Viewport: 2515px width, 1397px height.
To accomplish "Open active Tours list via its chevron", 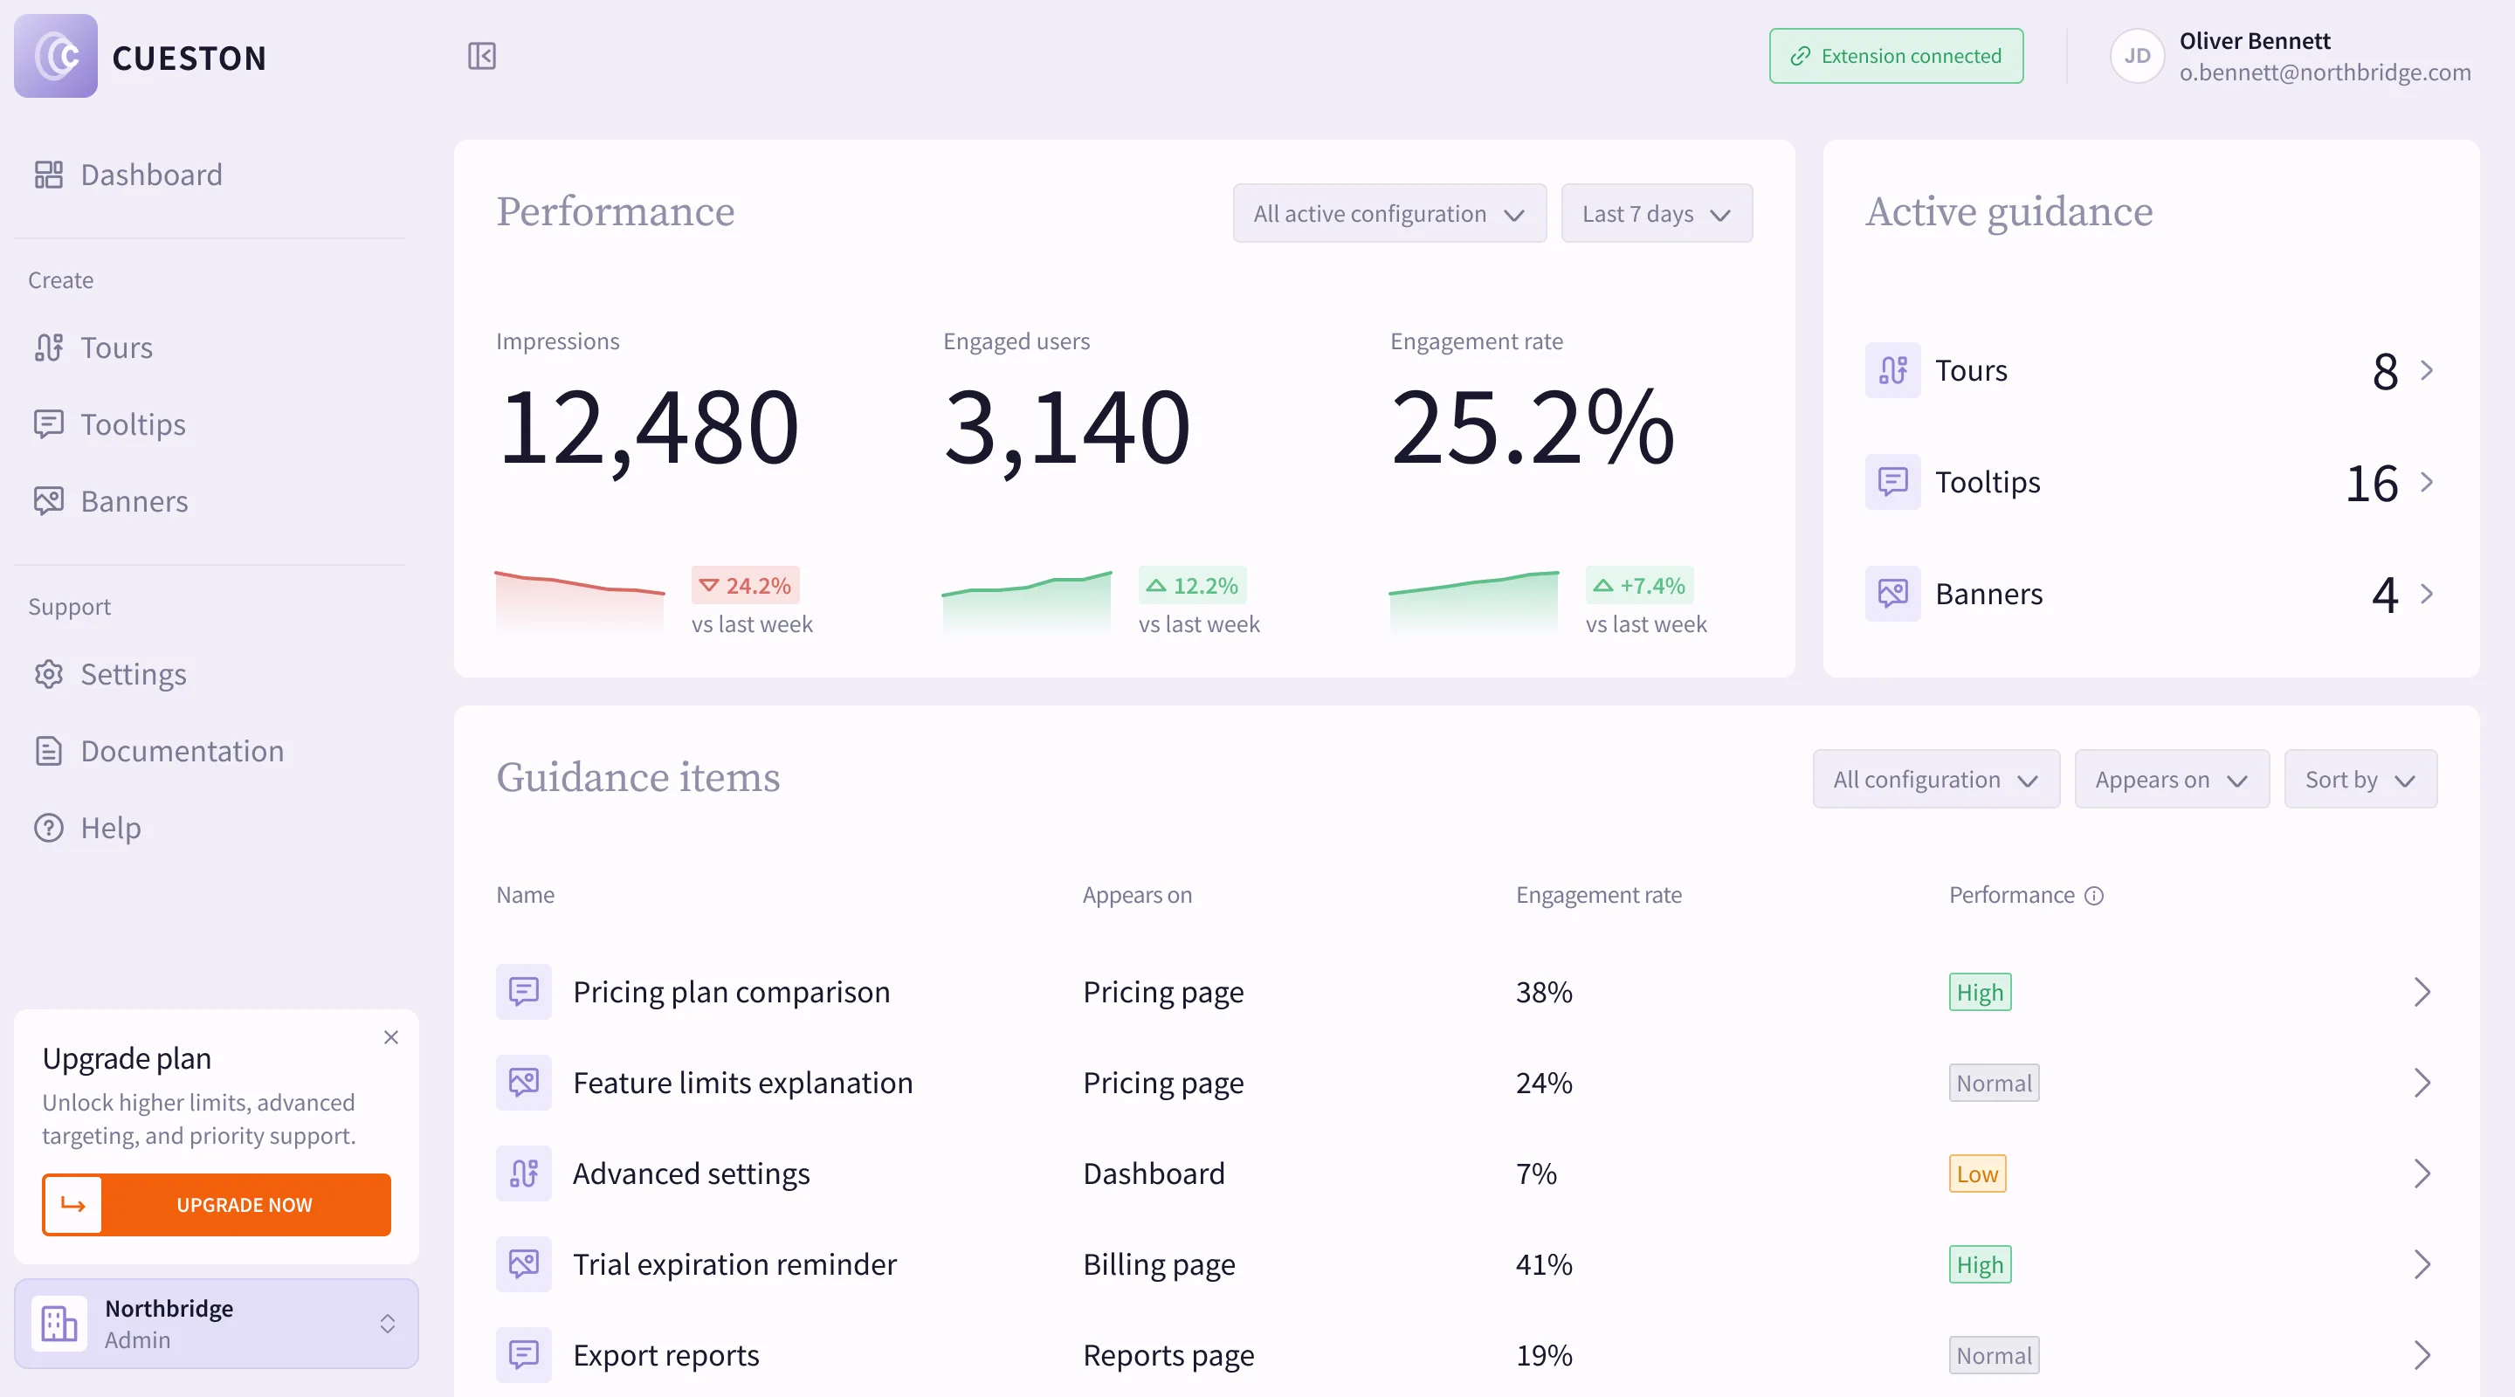I will (x=2426, y=370).
